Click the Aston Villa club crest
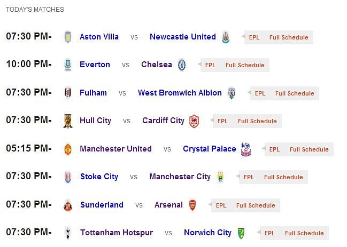This screenshot has height=247, width=347. click(x=68, y=37)
